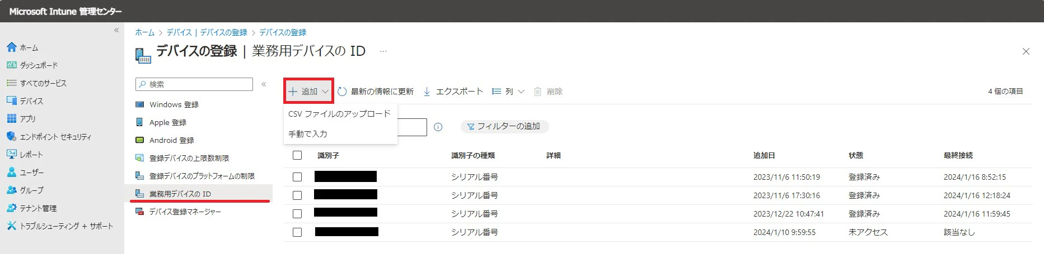Open the Apple 登録 menu item

coord(167,122)
